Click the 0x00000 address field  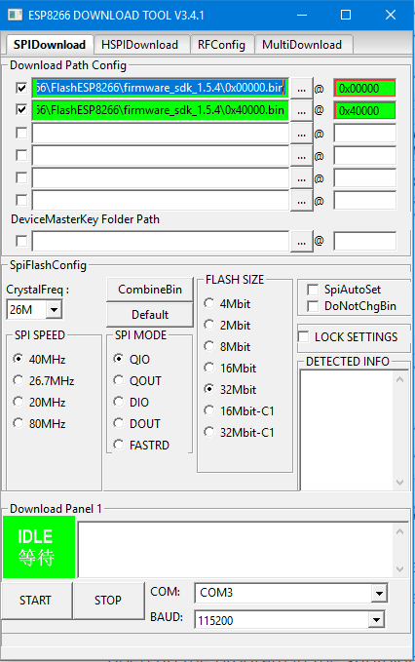point(364,89)
